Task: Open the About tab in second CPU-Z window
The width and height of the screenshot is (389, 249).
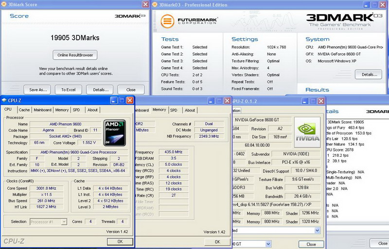Action: [x=190, y=110]
